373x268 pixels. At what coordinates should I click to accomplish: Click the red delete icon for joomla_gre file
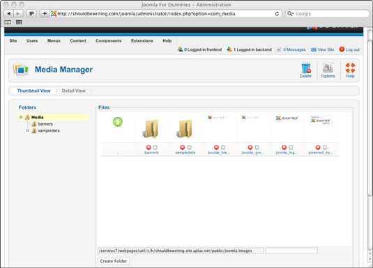click(x=250, y=148)
